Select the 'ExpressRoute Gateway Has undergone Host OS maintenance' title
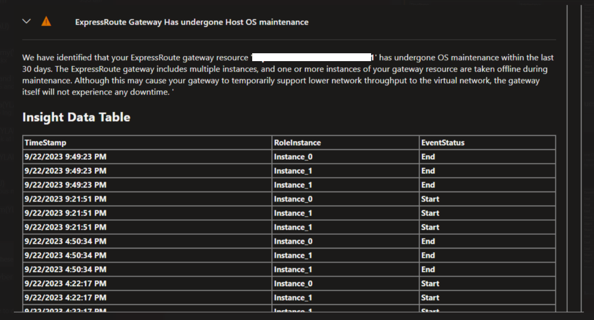Screen dimensions: 594x320 [x=192, y=22]
